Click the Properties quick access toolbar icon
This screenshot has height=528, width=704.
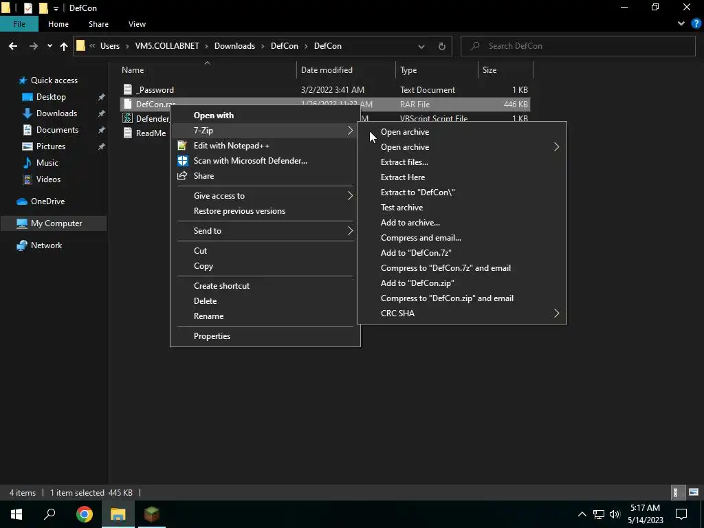27,8
